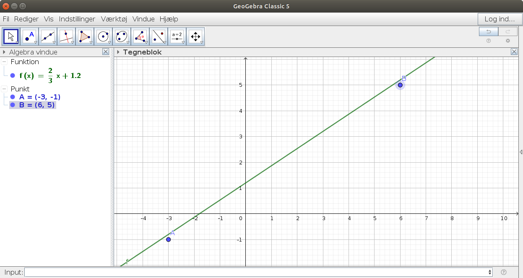Expand Tegneblok style bar triangle
Image resolution: width=523 pixels, height=278 pixels.
pyautogui.click(x=118, y=52)
